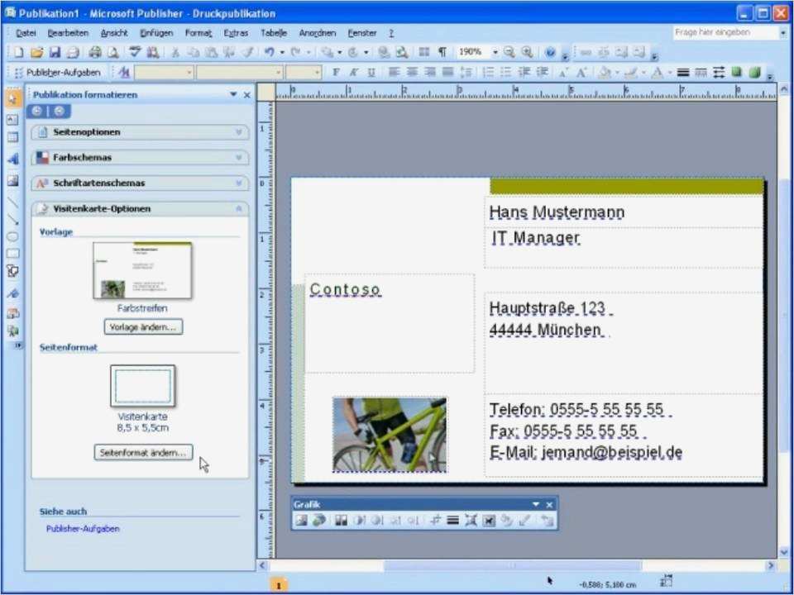Select the Text Box tool

coord(12,119)
